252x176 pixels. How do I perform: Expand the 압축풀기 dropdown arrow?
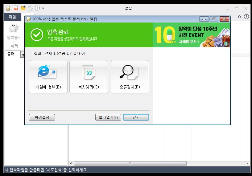[14, 42]
